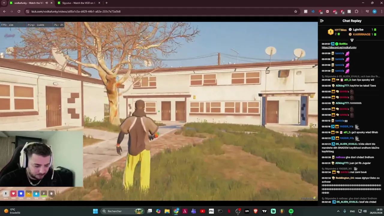Open Chrome media controls icon
The image size is (384, 216).
coord(367,11)
